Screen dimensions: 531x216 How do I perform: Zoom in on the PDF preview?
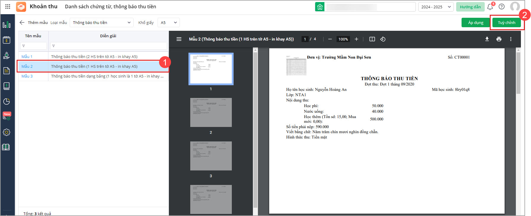356,39
